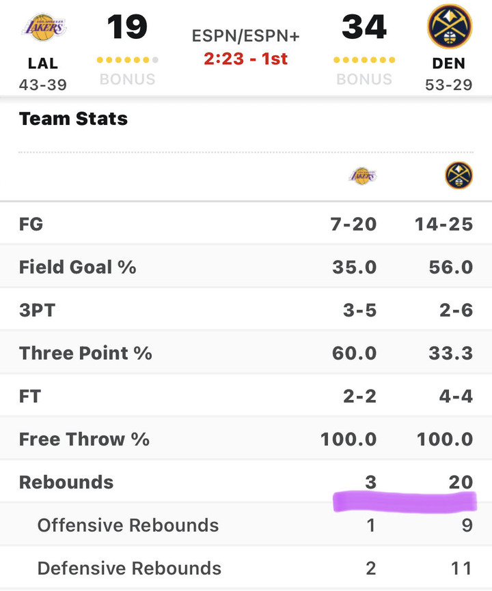Tap the Lakers timeout dots indicator
This screenshot has width=492, height=591.
coord(128,60)
